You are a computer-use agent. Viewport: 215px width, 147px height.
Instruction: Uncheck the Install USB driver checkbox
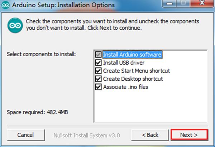pos(99,63)
